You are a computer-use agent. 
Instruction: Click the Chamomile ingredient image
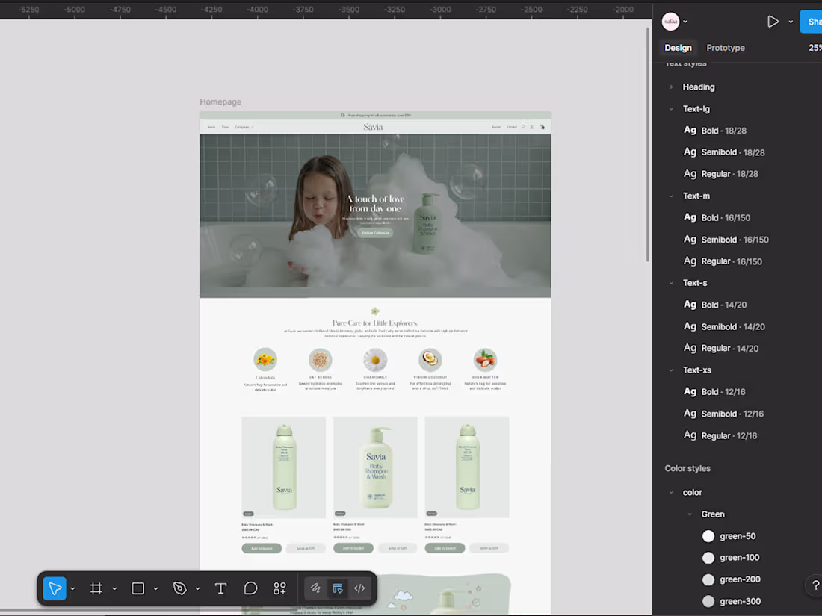(375, 359)
